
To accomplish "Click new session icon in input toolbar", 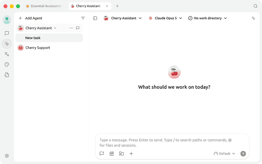I will coord(102,154).
